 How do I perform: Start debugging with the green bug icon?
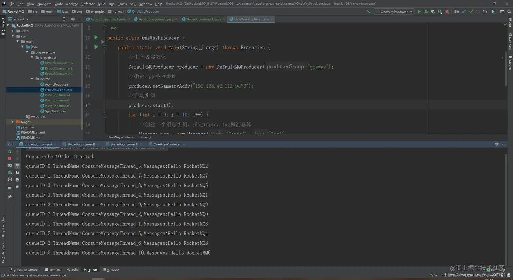(426, 12)
